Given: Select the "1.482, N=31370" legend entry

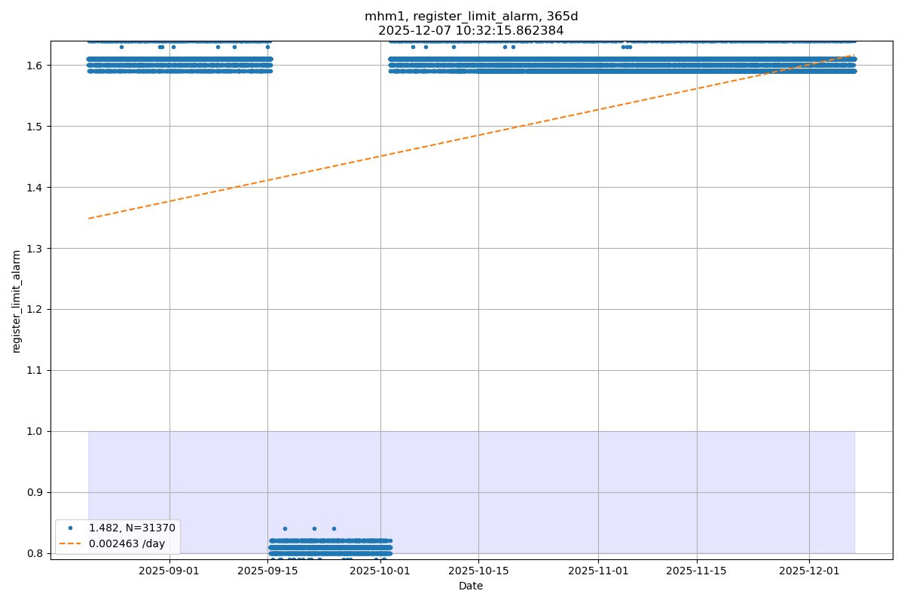Looking at the screenshot, I should (x=132, y=528).
